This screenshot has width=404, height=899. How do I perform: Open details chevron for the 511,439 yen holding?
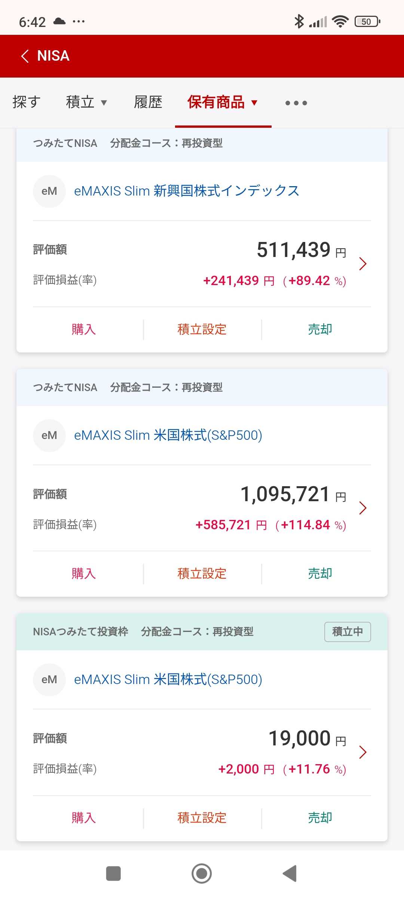[x=362, y=264]
